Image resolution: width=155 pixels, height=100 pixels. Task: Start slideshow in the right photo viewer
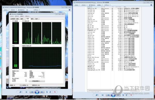[x=113, y=95]
